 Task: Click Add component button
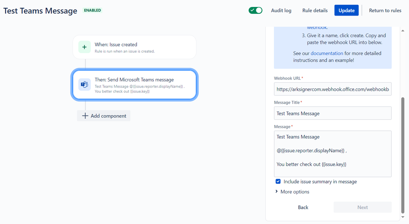pos(104,116)
